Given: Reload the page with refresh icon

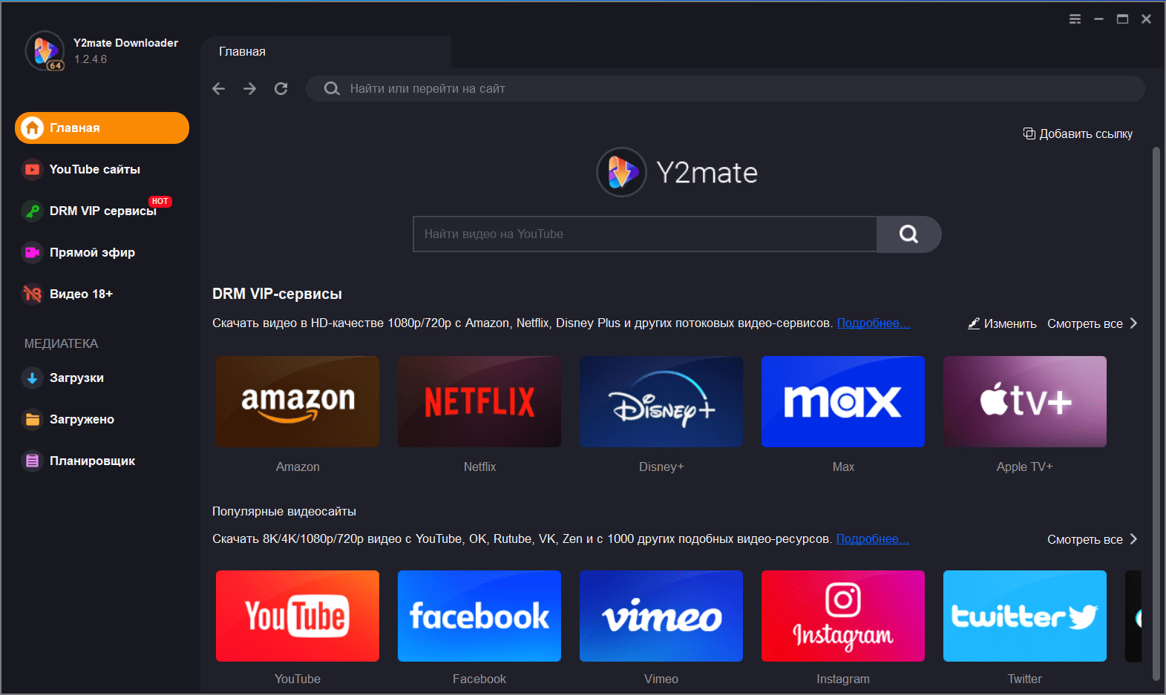Looking at the screenshot, I should coord(281,89).
